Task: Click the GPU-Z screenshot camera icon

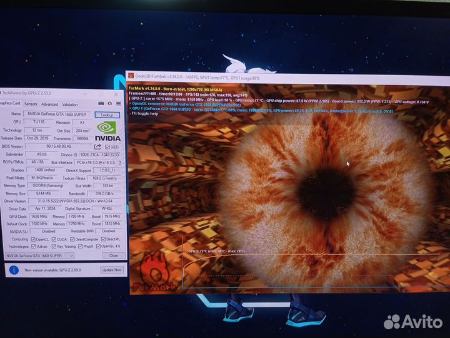Action: [x=101, y=103]
